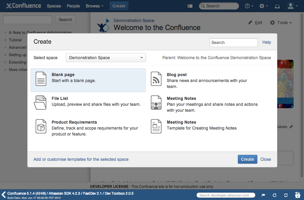Choose the Blog post RSS icon
The image size is (304, 200).
click(x=156, y=79)
